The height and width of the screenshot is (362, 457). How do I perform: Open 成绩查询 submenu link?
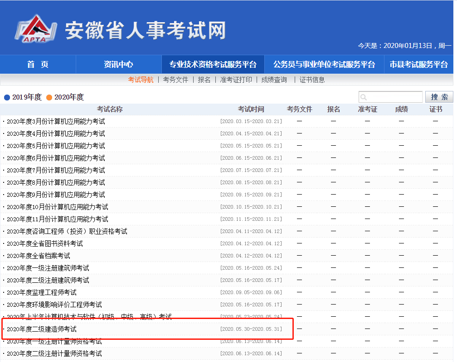[x=274, y=80]
